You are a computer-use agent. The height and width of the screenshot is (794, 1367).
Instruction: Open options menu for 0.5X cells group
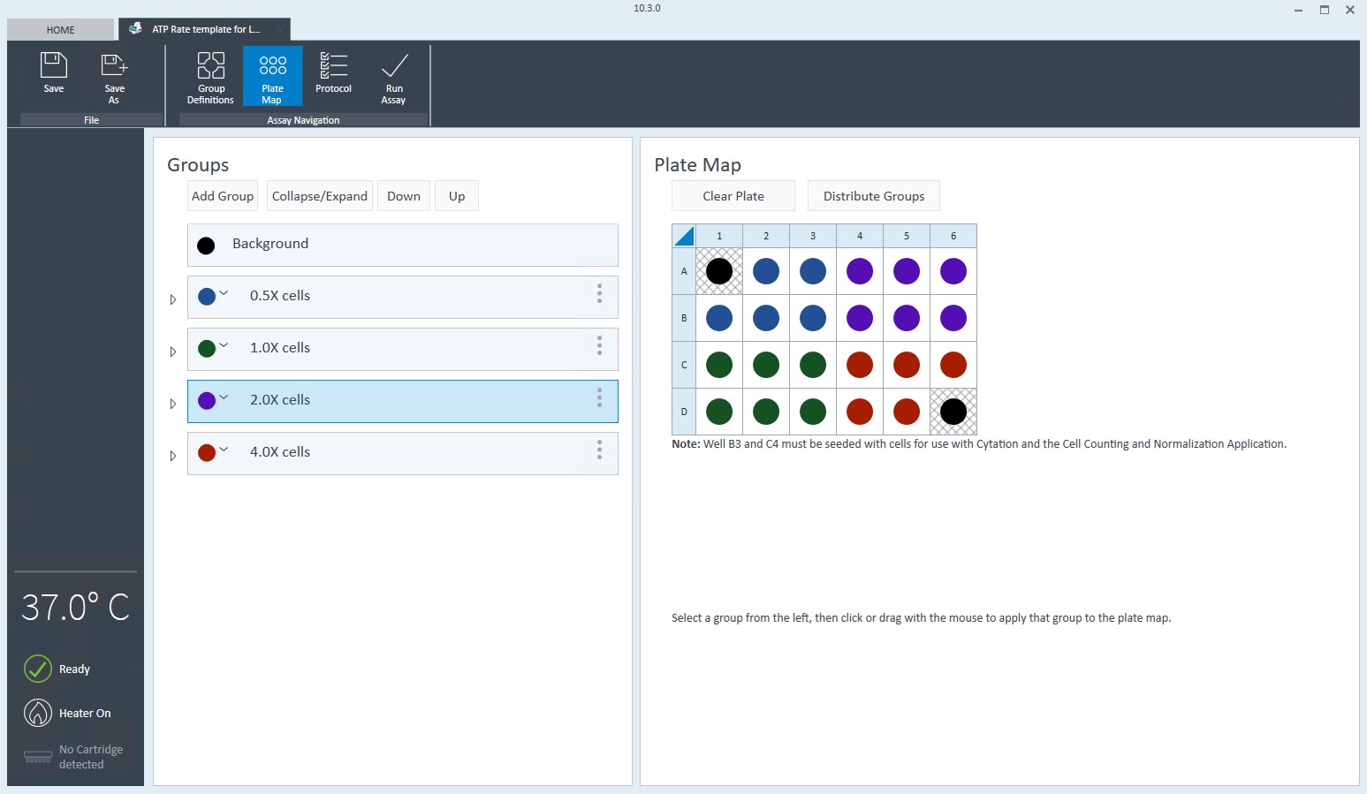599,294
